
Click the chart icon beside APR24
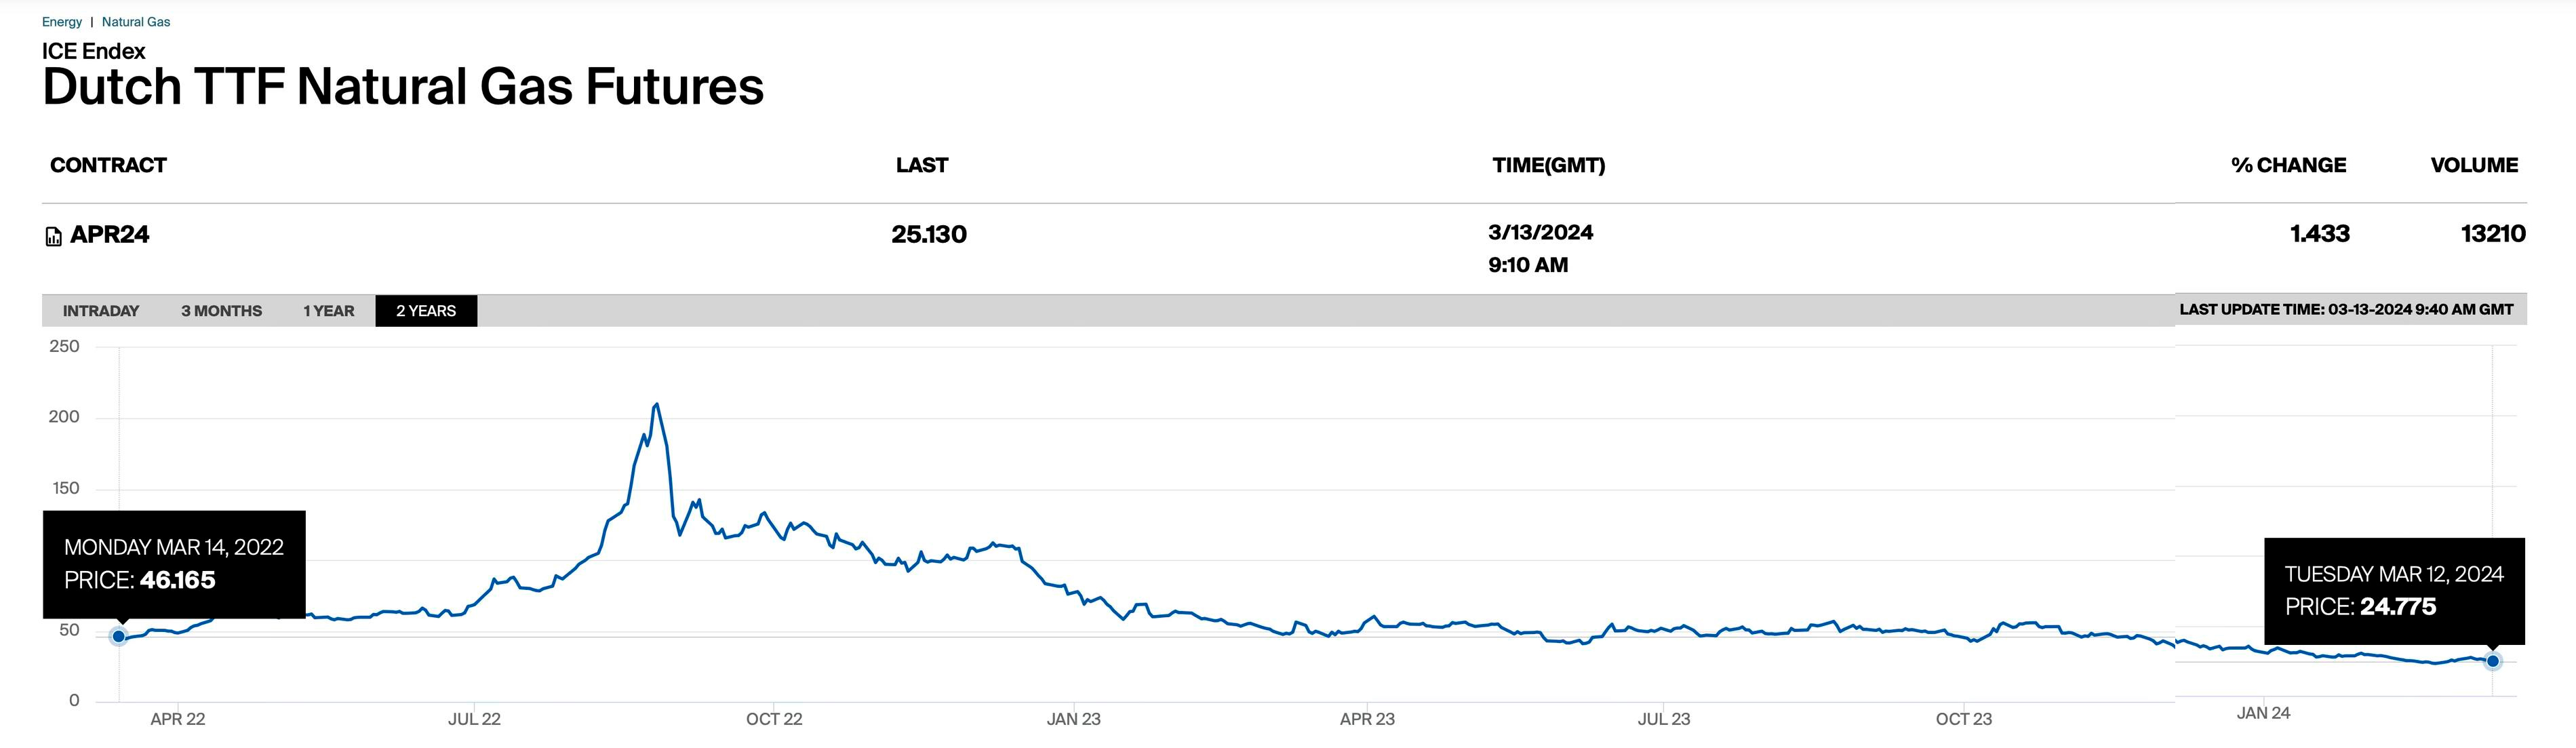54,237
